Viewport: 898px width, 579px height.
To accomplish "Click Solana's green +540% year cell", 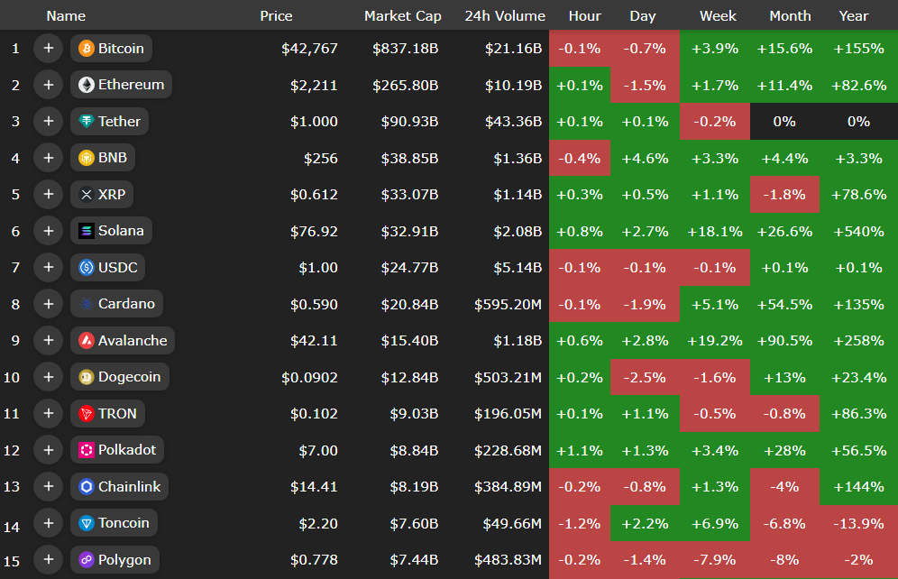I will point(858,231).
